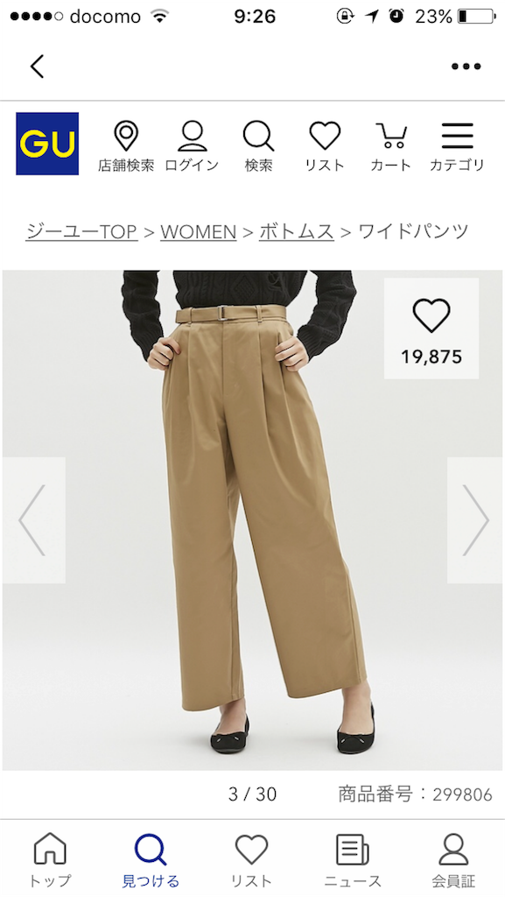Show previous product image with left chevron
Image resolution: width=505 pixels, height=897 pixels.
33,520
